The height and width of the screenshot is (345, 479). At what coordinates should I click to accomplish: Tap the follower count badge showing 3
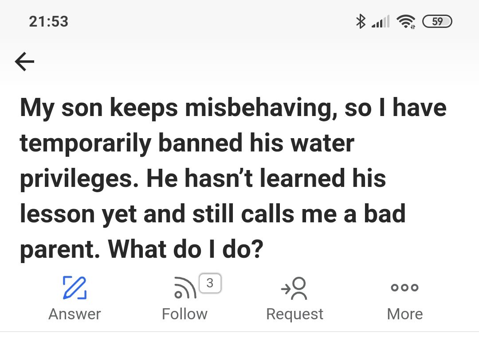coord(210,283)
